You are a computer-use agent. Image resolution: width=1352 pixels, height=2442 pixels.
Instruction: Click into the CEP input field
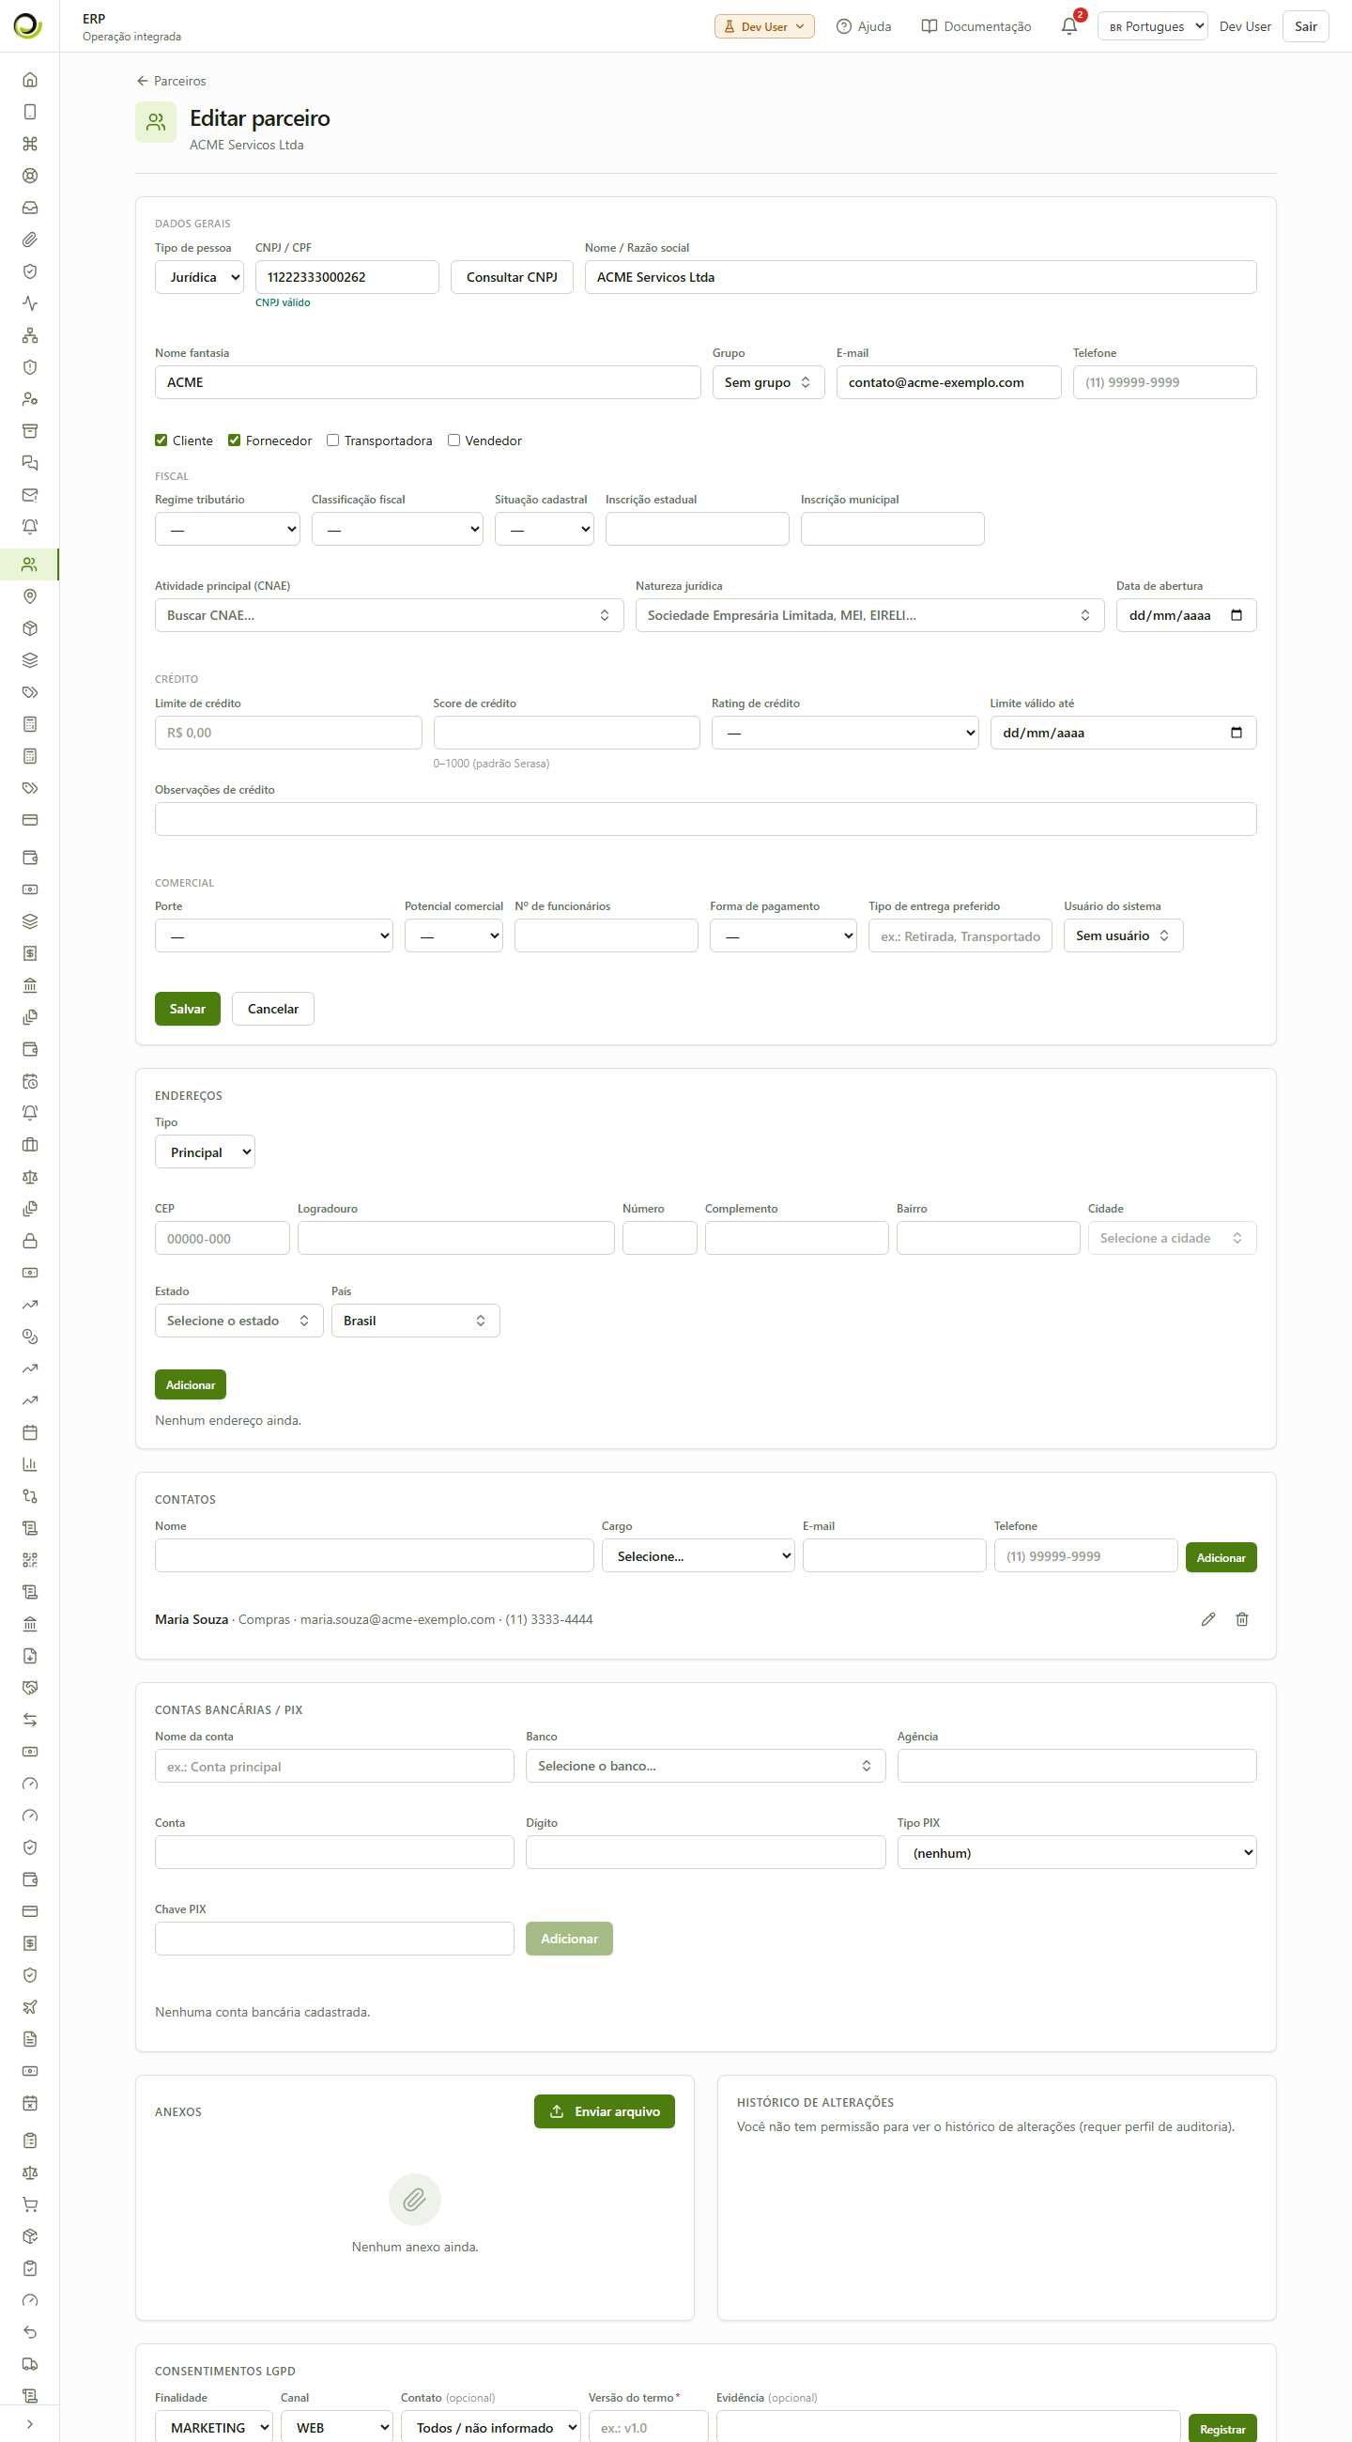(223, 1238)
